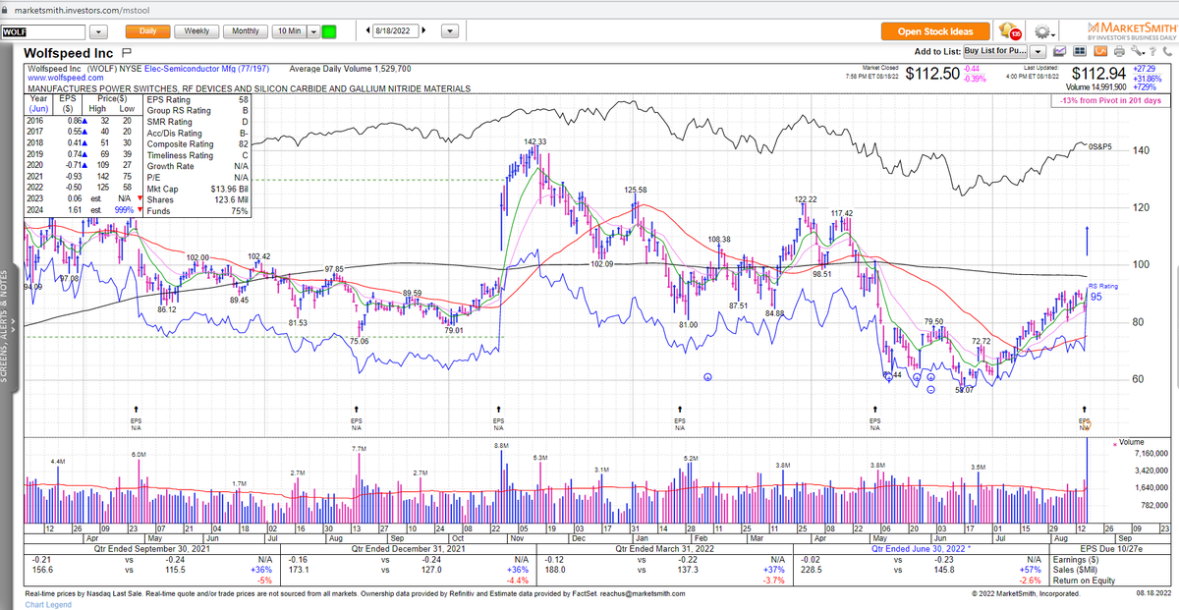Flag Wolfspeed Inc with the flag icon

(x=127, y=53)
